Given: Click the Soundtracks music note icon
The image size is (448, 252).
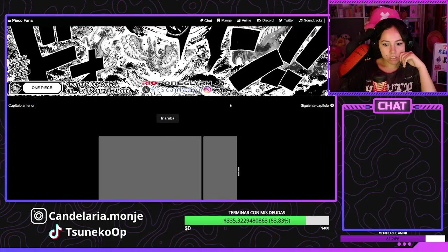Looking at the screenshot, I should pos(301,20).
